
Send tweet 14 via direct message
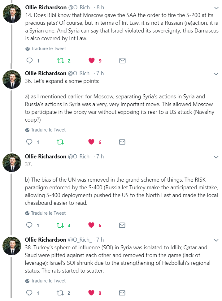[x=122, y=61]
